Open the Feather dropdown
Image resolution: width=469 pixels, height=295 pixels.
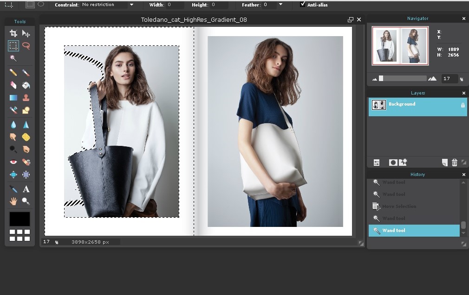(x=280, y=5)
